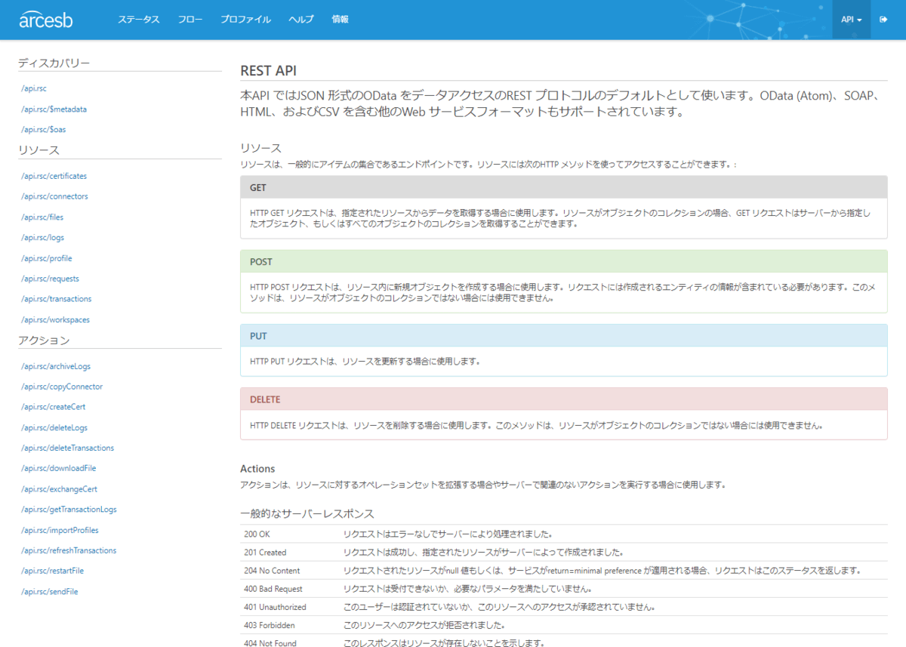Select the /api.rsc/certificates resource

(54, 176)
